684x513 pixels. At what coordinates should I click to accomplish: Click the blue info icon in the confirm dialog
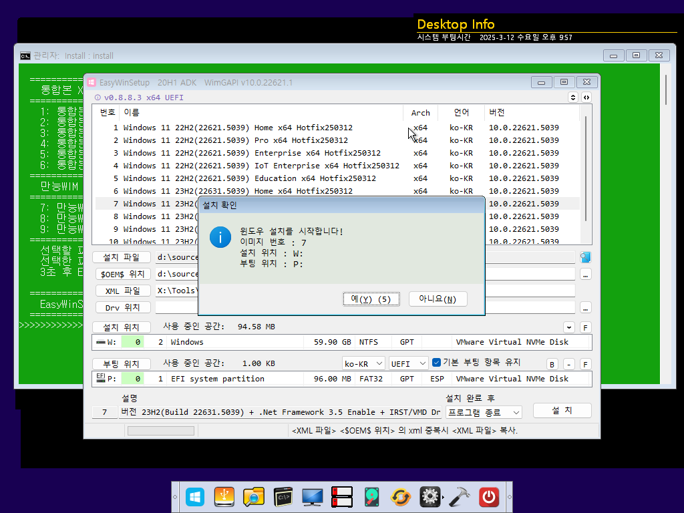(x=220, y=237)
